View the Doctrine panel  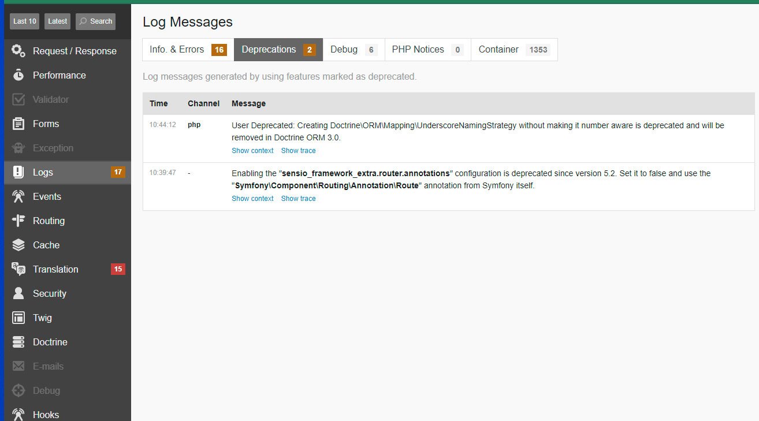tap(68, 342)
